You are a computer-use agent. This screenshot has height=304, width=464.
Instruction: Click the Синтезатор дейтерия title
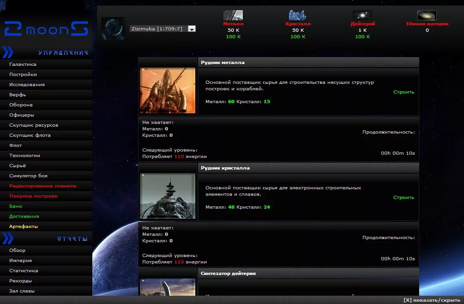tap(228, 273)
